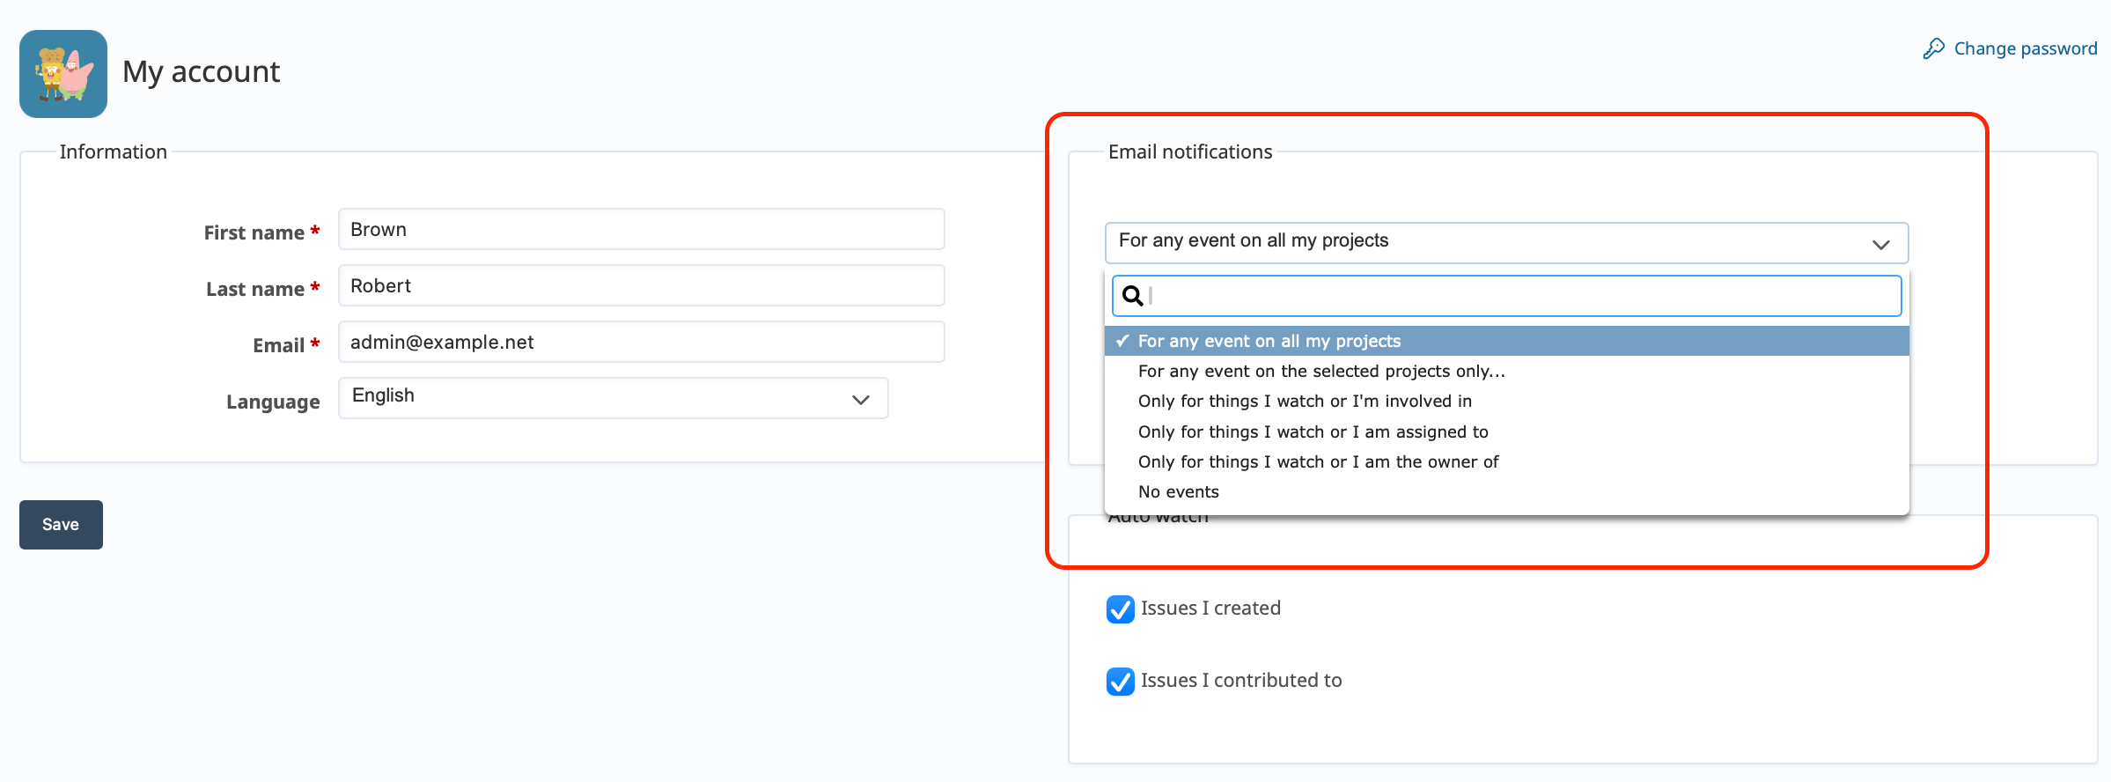
Task: Click the 'Language' field label
Action: (273, 402)
